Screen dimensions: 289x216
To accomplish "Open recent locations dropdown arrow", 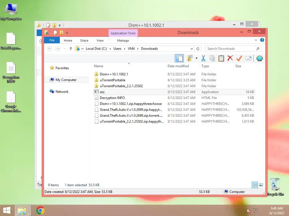I will point(64,49).
